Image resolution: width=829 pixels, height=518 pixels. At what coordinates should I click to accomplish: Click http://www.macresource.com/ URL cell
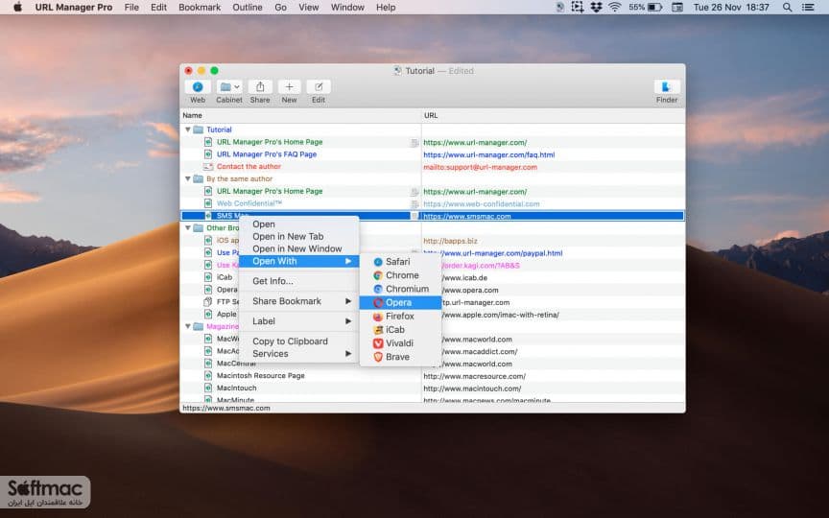[474, 376]
